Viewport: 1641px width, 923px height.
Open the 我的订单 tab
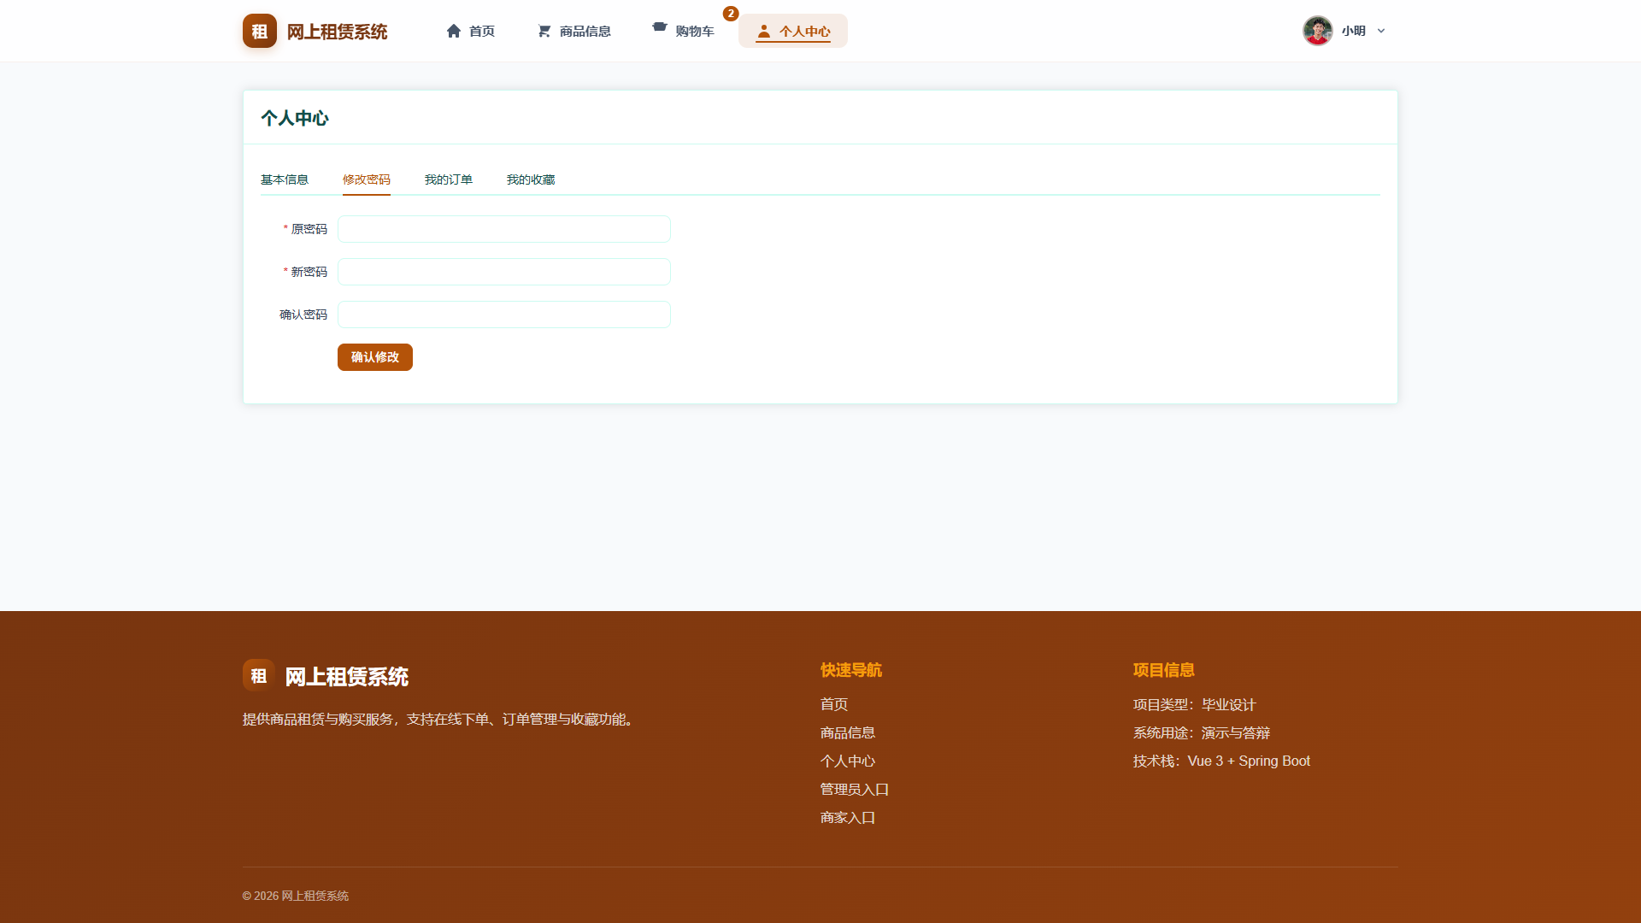[x=449, y=179]
